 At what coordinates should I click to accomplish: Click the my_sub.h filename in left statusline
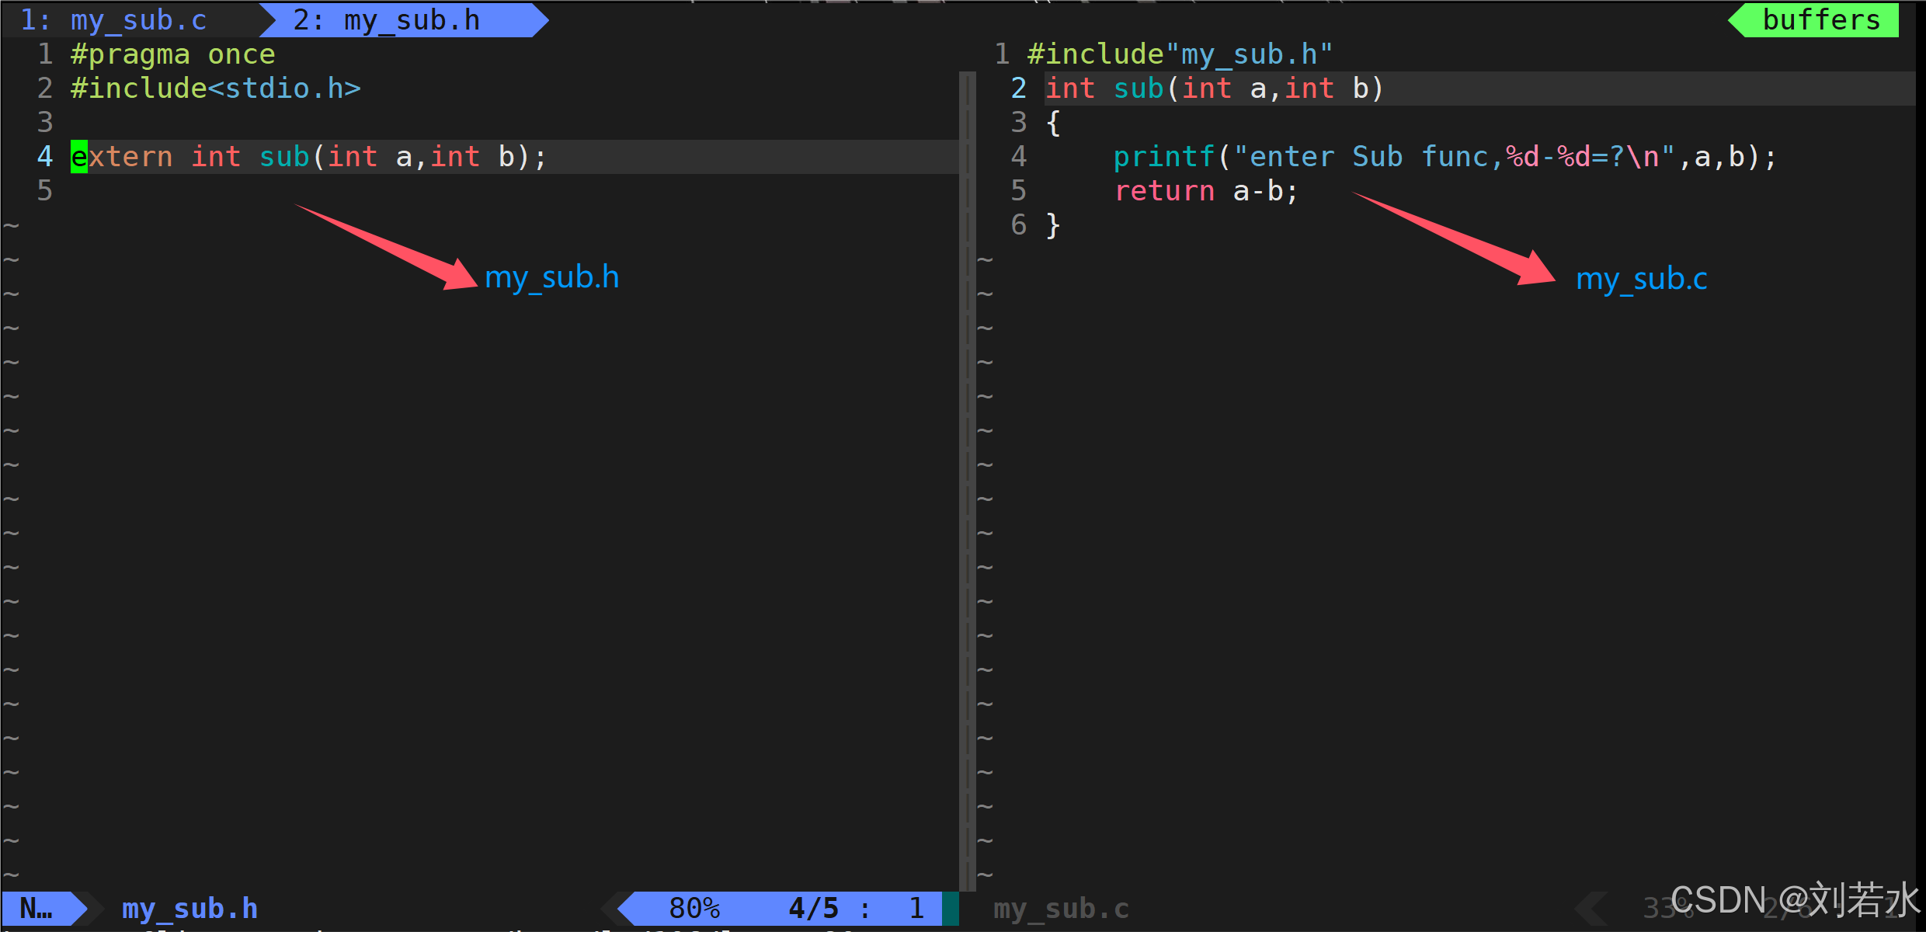(189, 908)
